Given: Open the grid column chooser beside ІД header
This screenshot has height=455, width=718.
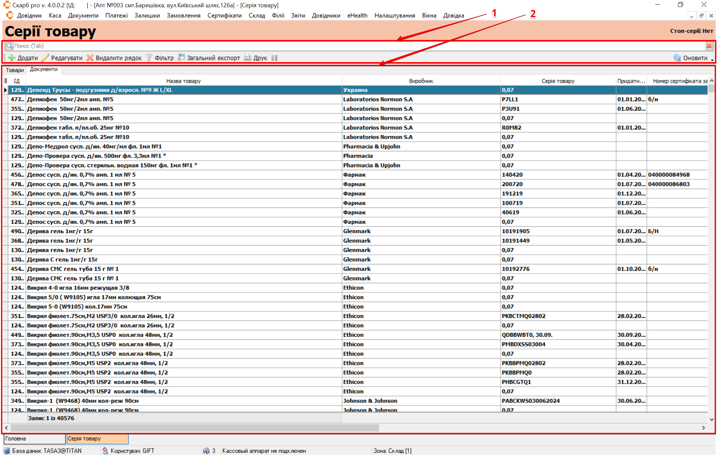Looking at the screenshot, I should click(5, 81).
